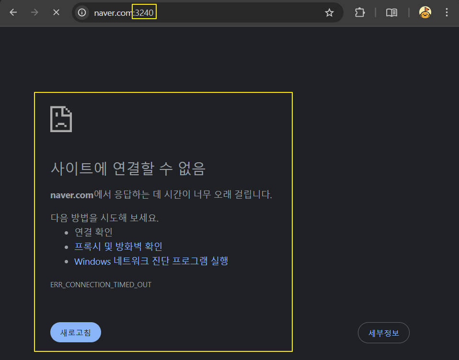Click the 연결 확인 bullet text
459x360 pixels.
click(x=93, y=232)
